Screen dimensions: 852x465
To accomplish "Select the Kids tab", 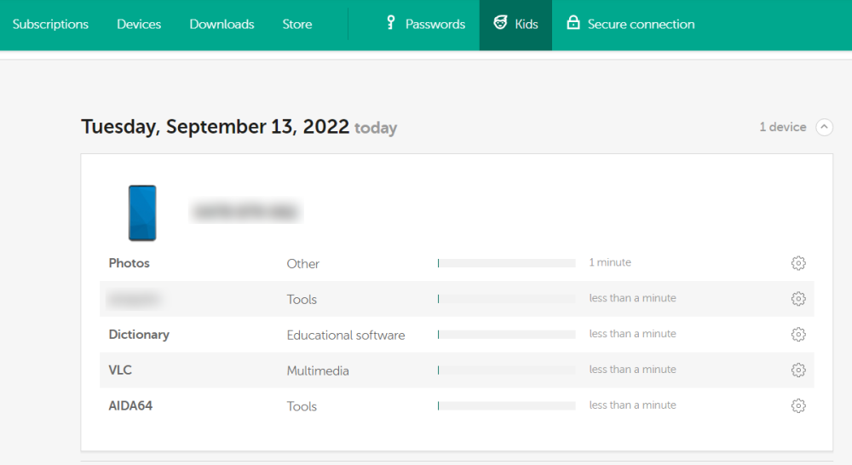I will pos(515,25).
